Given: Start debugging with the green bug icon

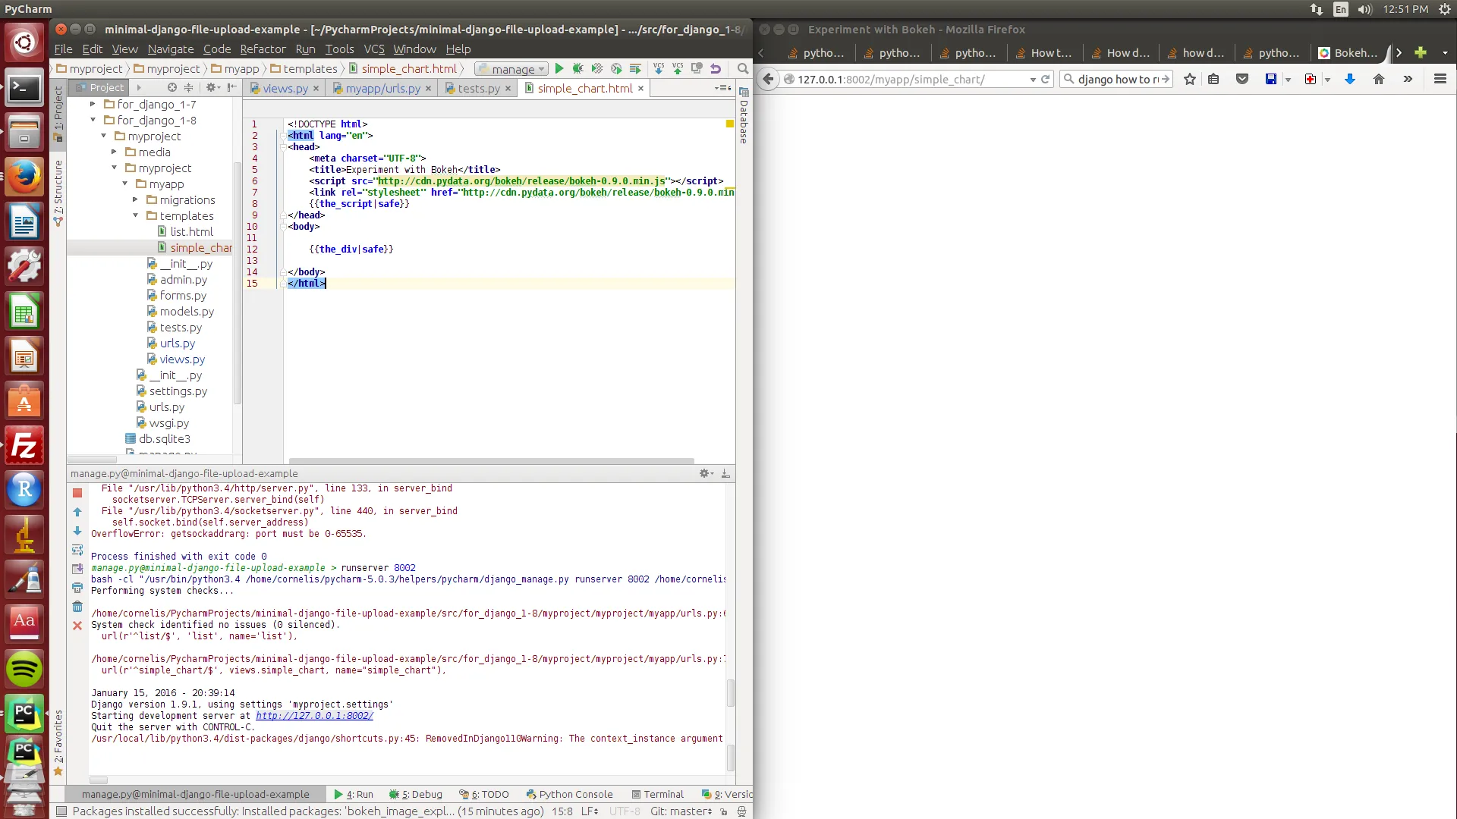Looking at the screenshot, I should 578,69.
